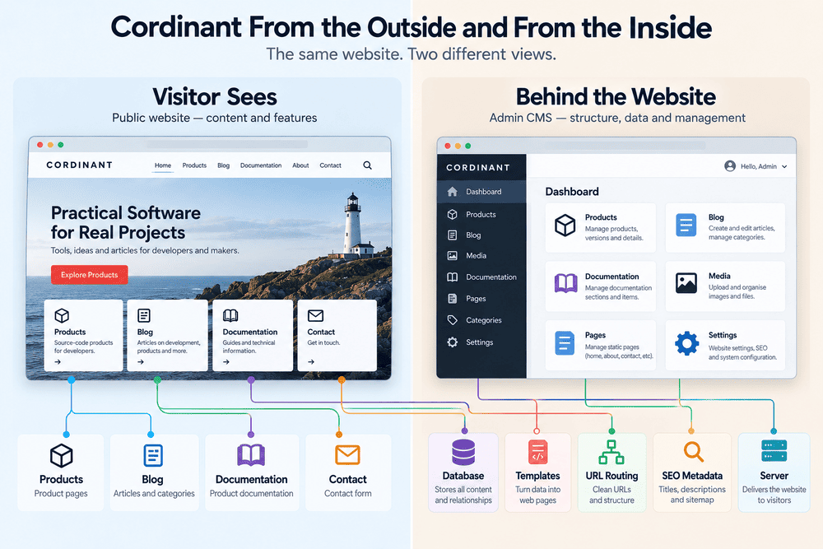Select Products cube icon in admin sidebar
The width and height of the screenshot is (823, 549).
(453, 214)
